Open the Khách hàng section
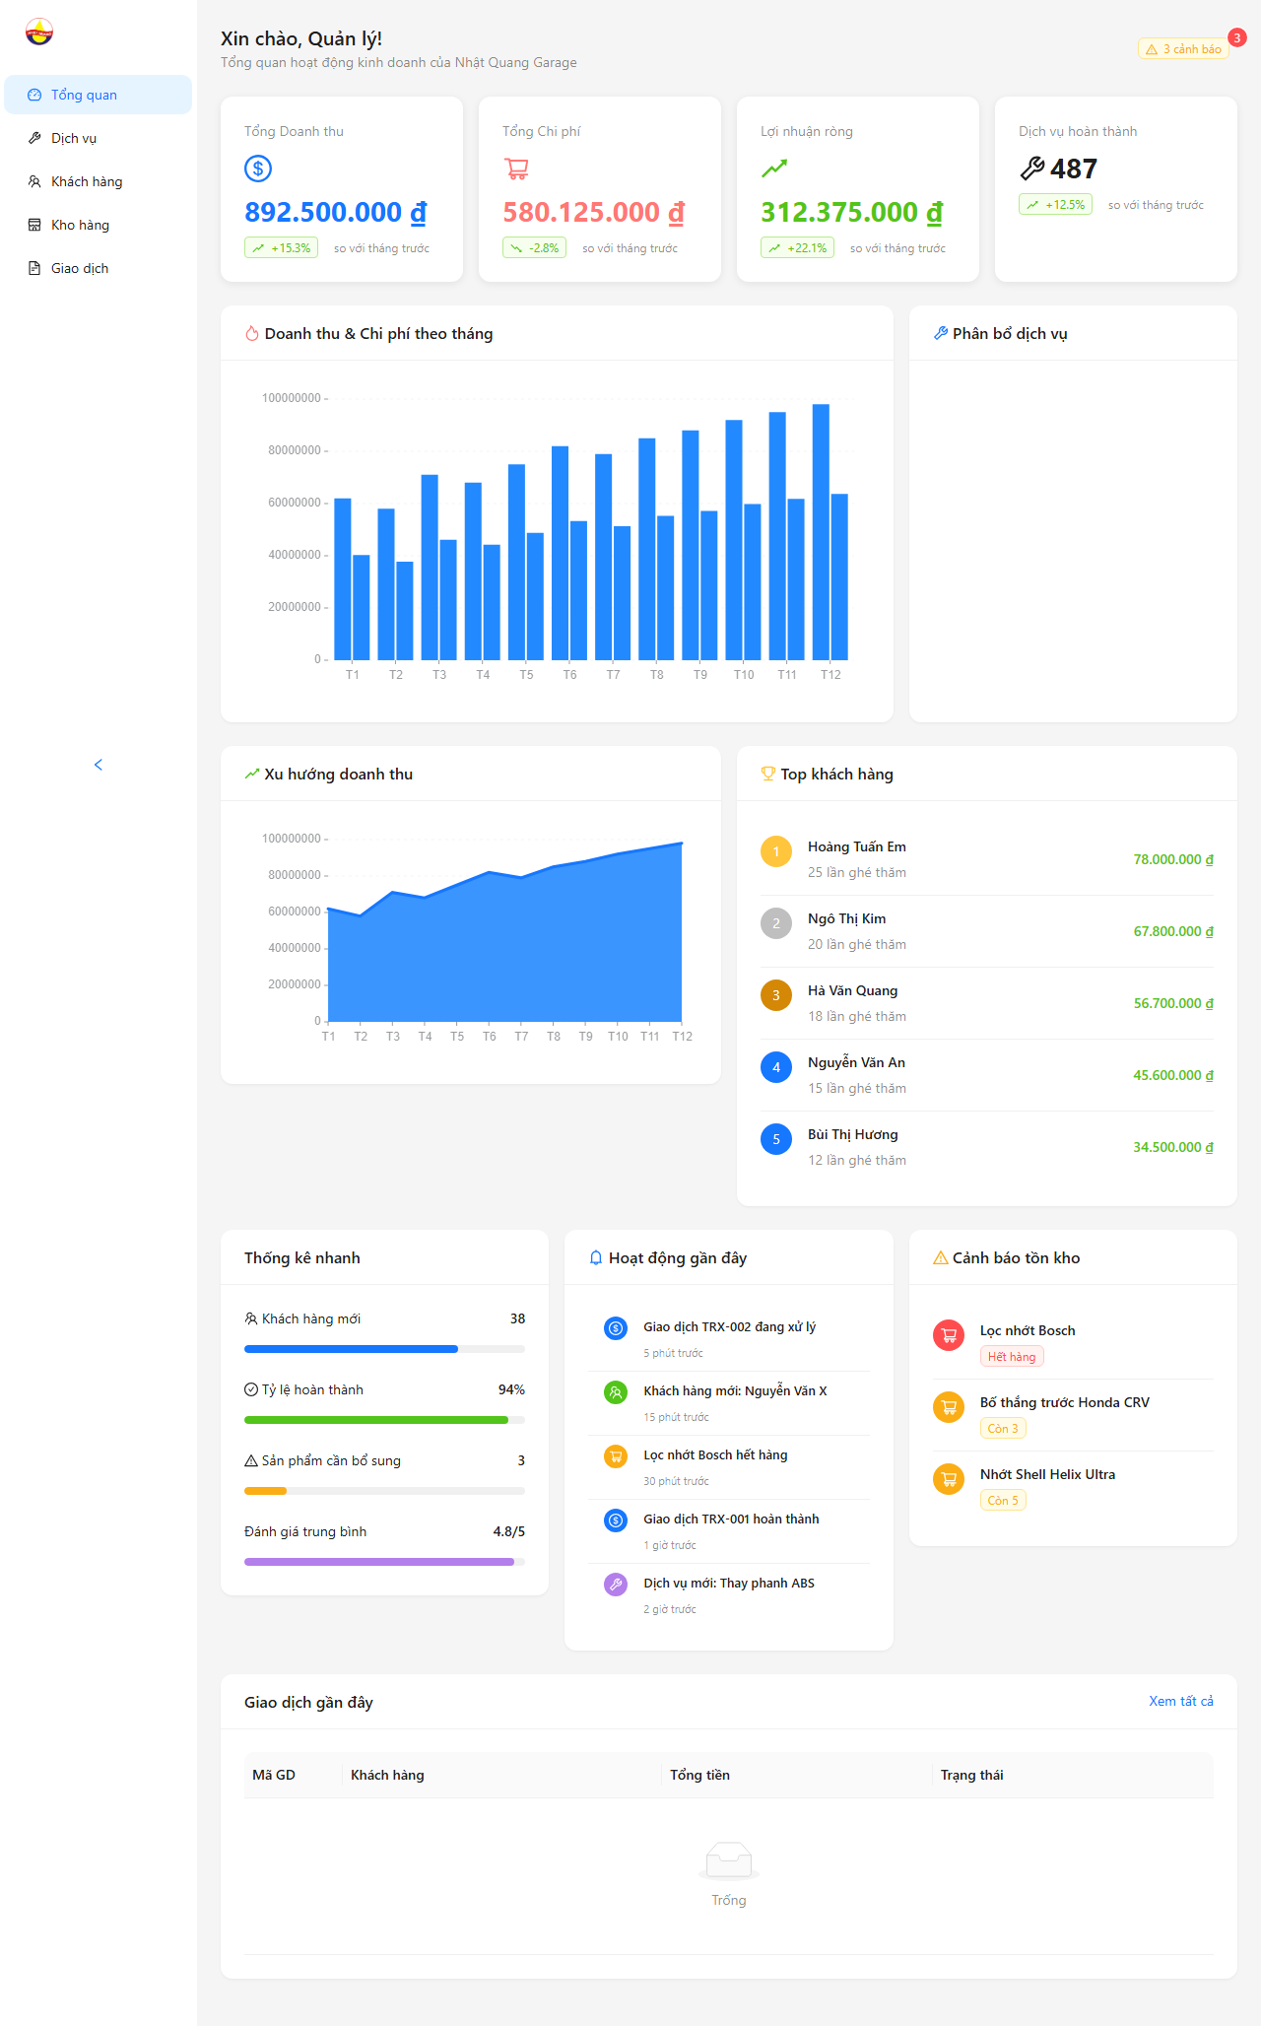 (98, 181)
